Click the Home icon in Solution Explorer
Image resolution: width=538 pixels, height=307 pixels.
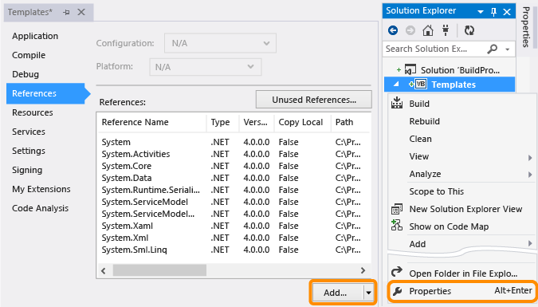427,30
